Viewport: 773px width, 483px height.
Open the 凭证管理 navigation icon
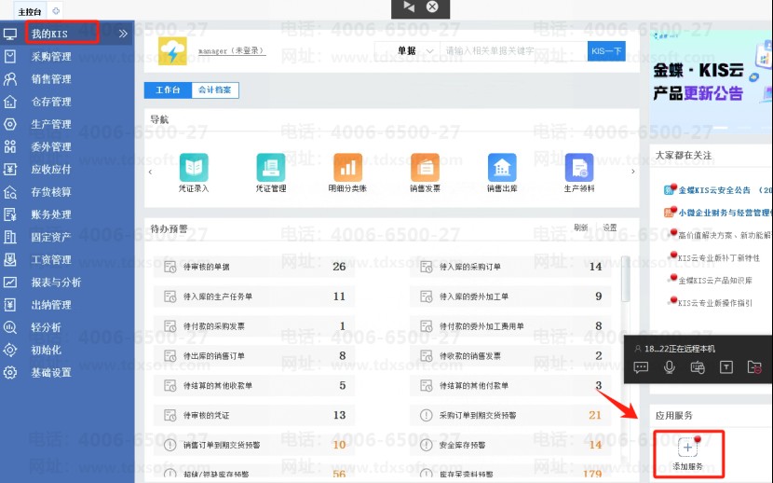pos(271,168)
